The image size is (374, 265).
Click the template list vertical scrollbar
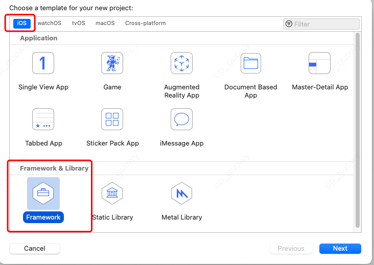pos(357,130)
